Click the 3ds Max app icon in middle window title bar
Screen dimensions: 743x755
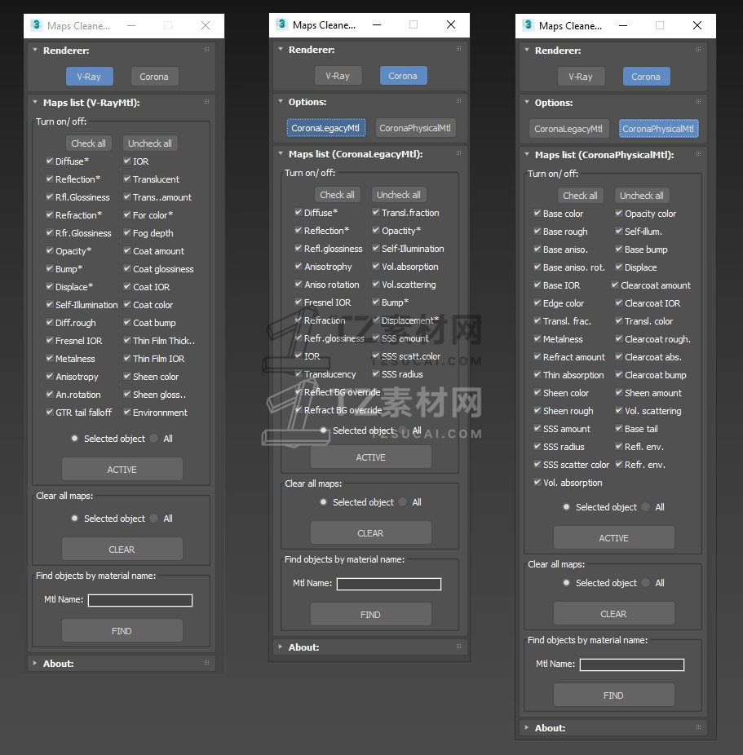(282, 24)
